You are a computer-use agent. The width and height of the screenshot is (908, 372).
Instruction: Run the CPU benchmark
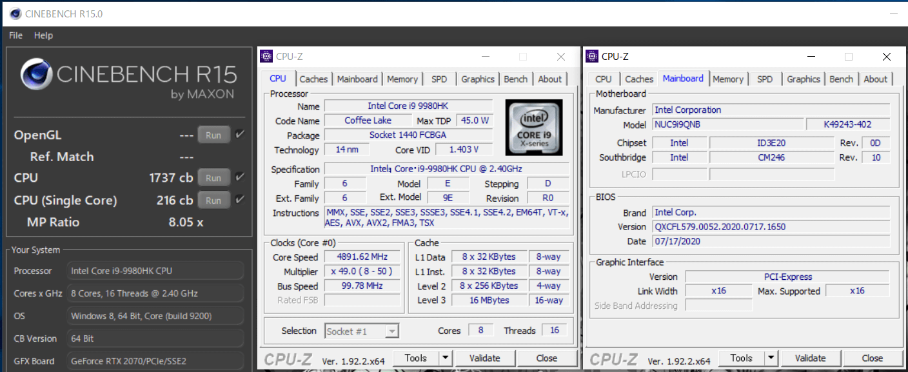point(213,177)
